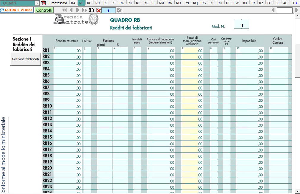This screenshot has height=194, width=300.
Task: Go to the RE tab
Action: [106, 3]
